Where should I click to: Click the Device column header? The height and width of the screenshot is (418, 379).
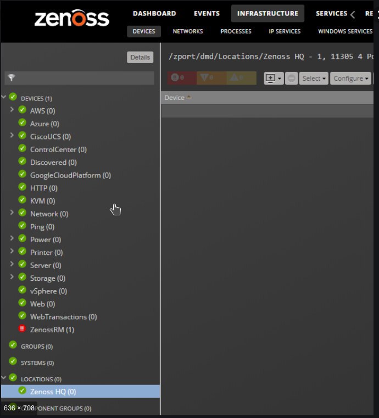(x=267, y=98)
